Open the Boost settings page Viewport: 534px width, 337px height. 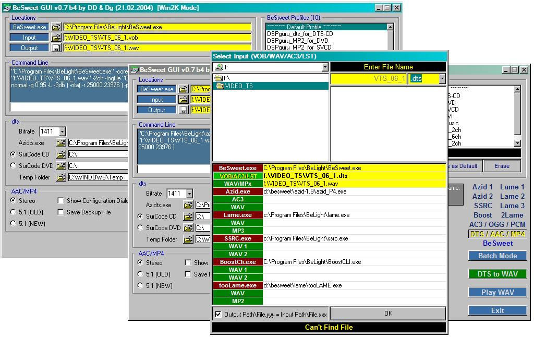(x=482, y=215)
